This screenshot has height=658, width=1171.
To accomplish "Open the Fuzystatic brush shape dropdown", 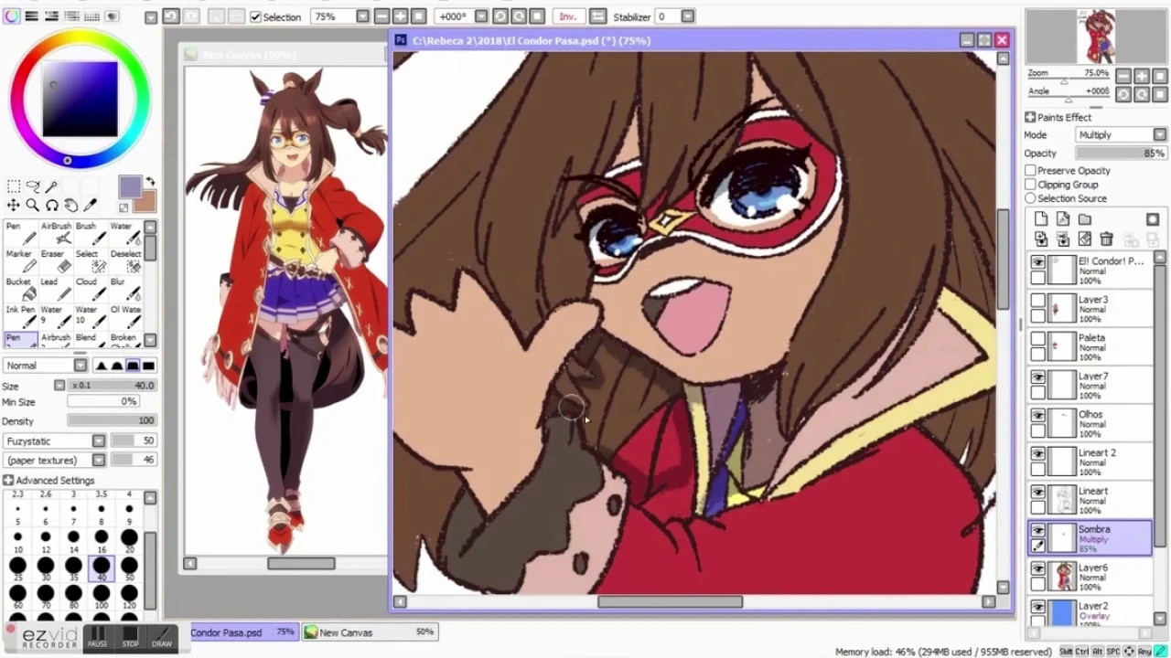I will pyautogui.click(x=55, y=441).
